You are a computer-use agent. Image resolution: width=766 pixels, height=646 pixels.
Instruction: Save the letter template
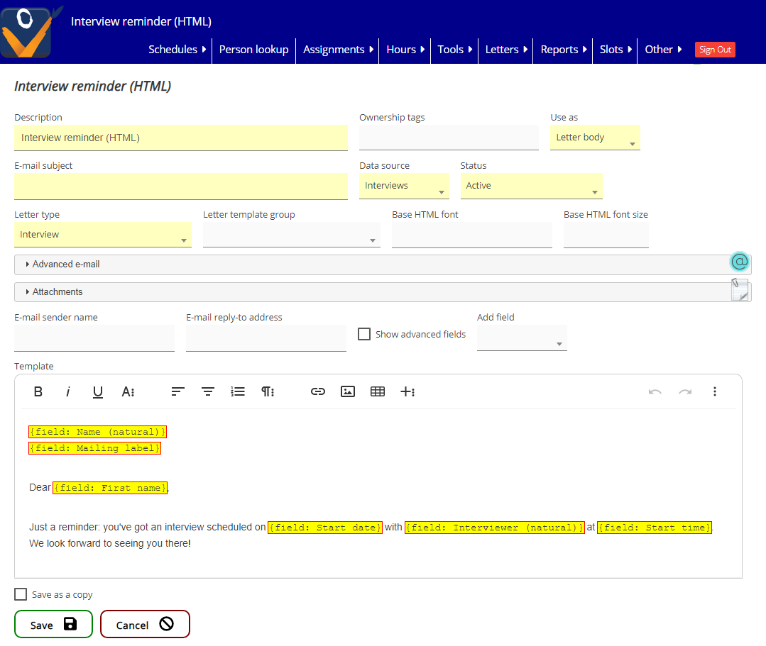pyautogui.click(x=53, y=624)
